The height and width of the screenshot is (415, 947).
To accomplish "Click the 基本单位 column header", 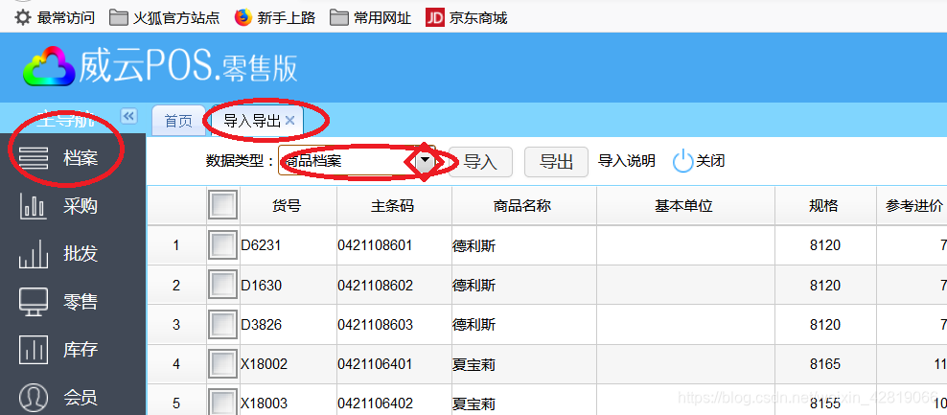I will click(685, 206).
